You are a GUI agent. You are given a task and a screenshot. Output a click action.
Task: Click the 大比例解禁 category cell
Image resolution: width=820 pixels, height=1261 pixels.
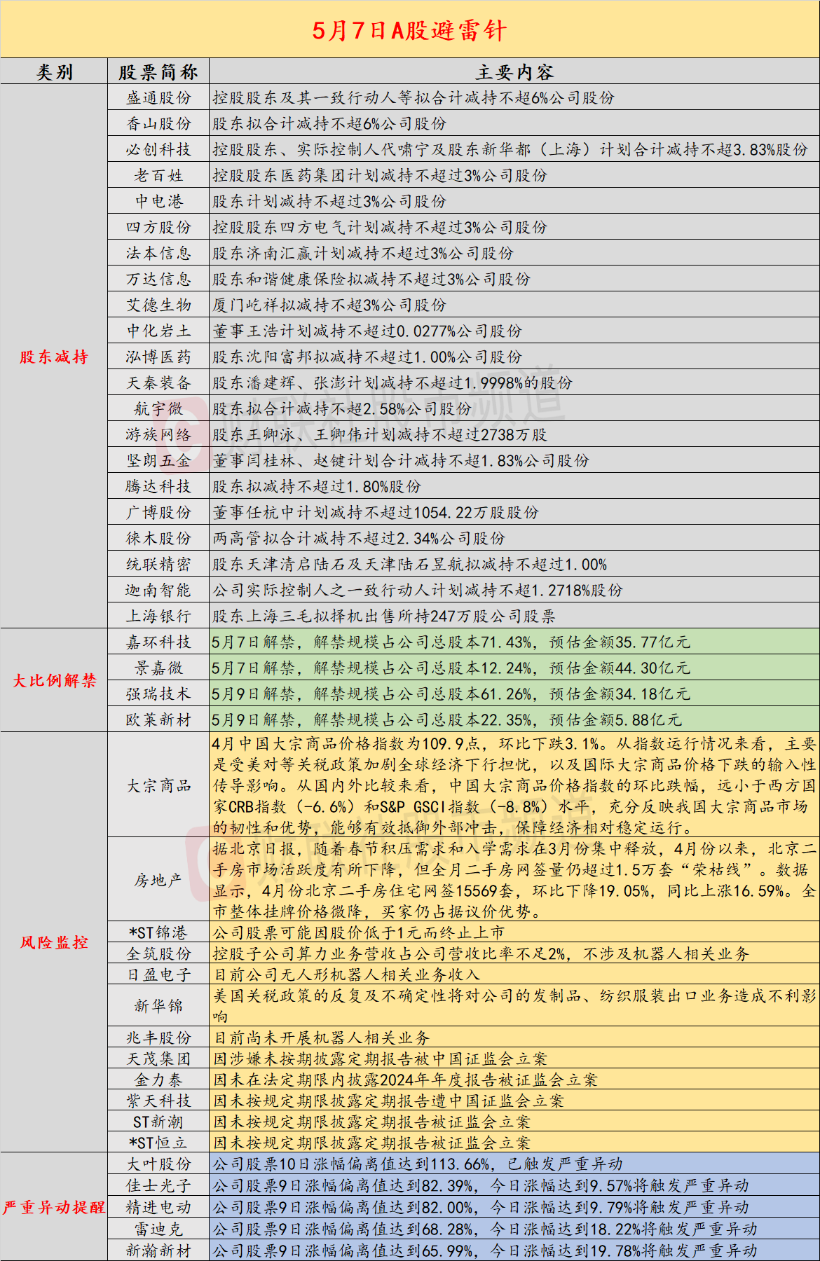[x=54, y=680]
